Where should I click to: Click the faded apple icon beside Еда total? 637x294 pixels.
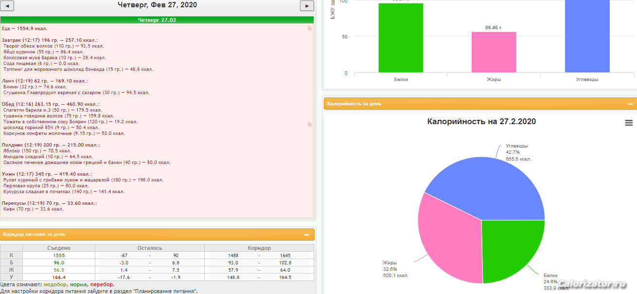tap(309, 28)
